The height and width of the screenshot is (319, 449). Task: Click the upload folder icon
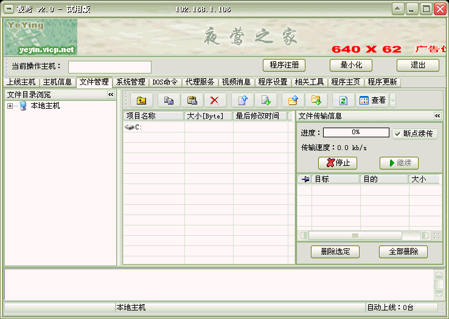click(x=294, y=101)
